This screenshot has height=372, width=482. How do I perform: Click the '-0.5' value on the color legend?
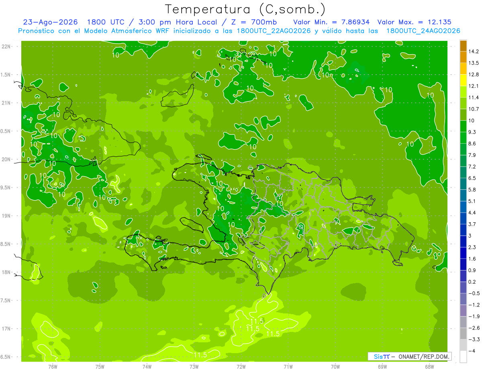click(474, 293)
